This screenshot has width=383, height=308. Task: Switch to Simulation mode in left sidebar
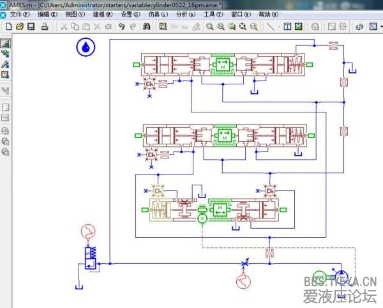point(5,75)
